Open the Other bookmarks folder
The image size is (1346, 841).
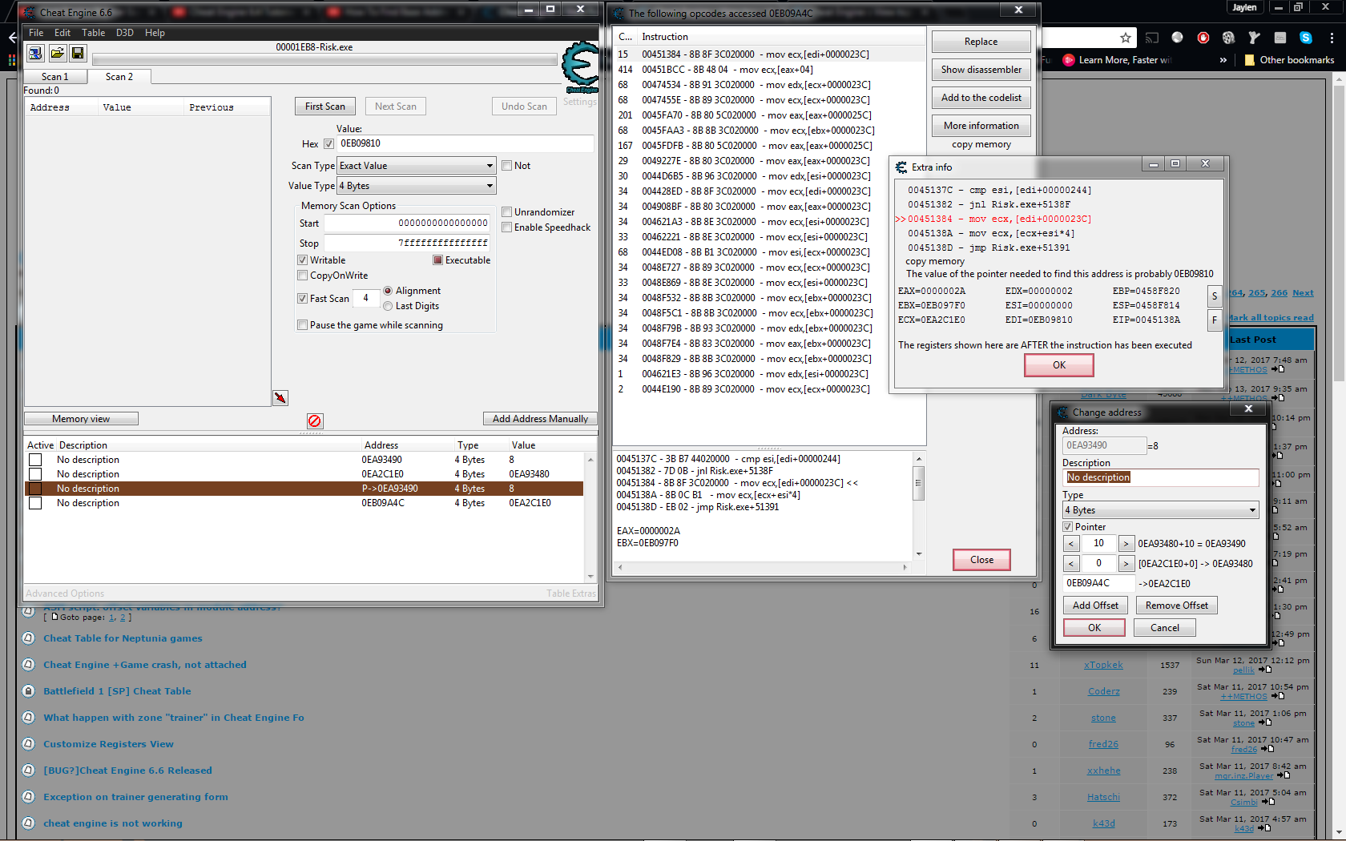1289,60
